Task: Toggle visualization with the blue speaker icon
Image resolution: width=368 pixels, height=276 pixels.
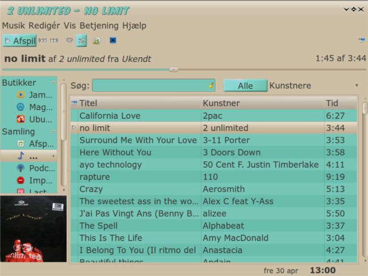Action: point(113,40)
